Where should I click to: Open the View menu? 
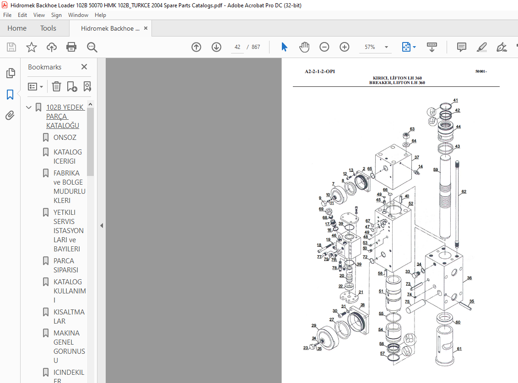tap(39, 15)
